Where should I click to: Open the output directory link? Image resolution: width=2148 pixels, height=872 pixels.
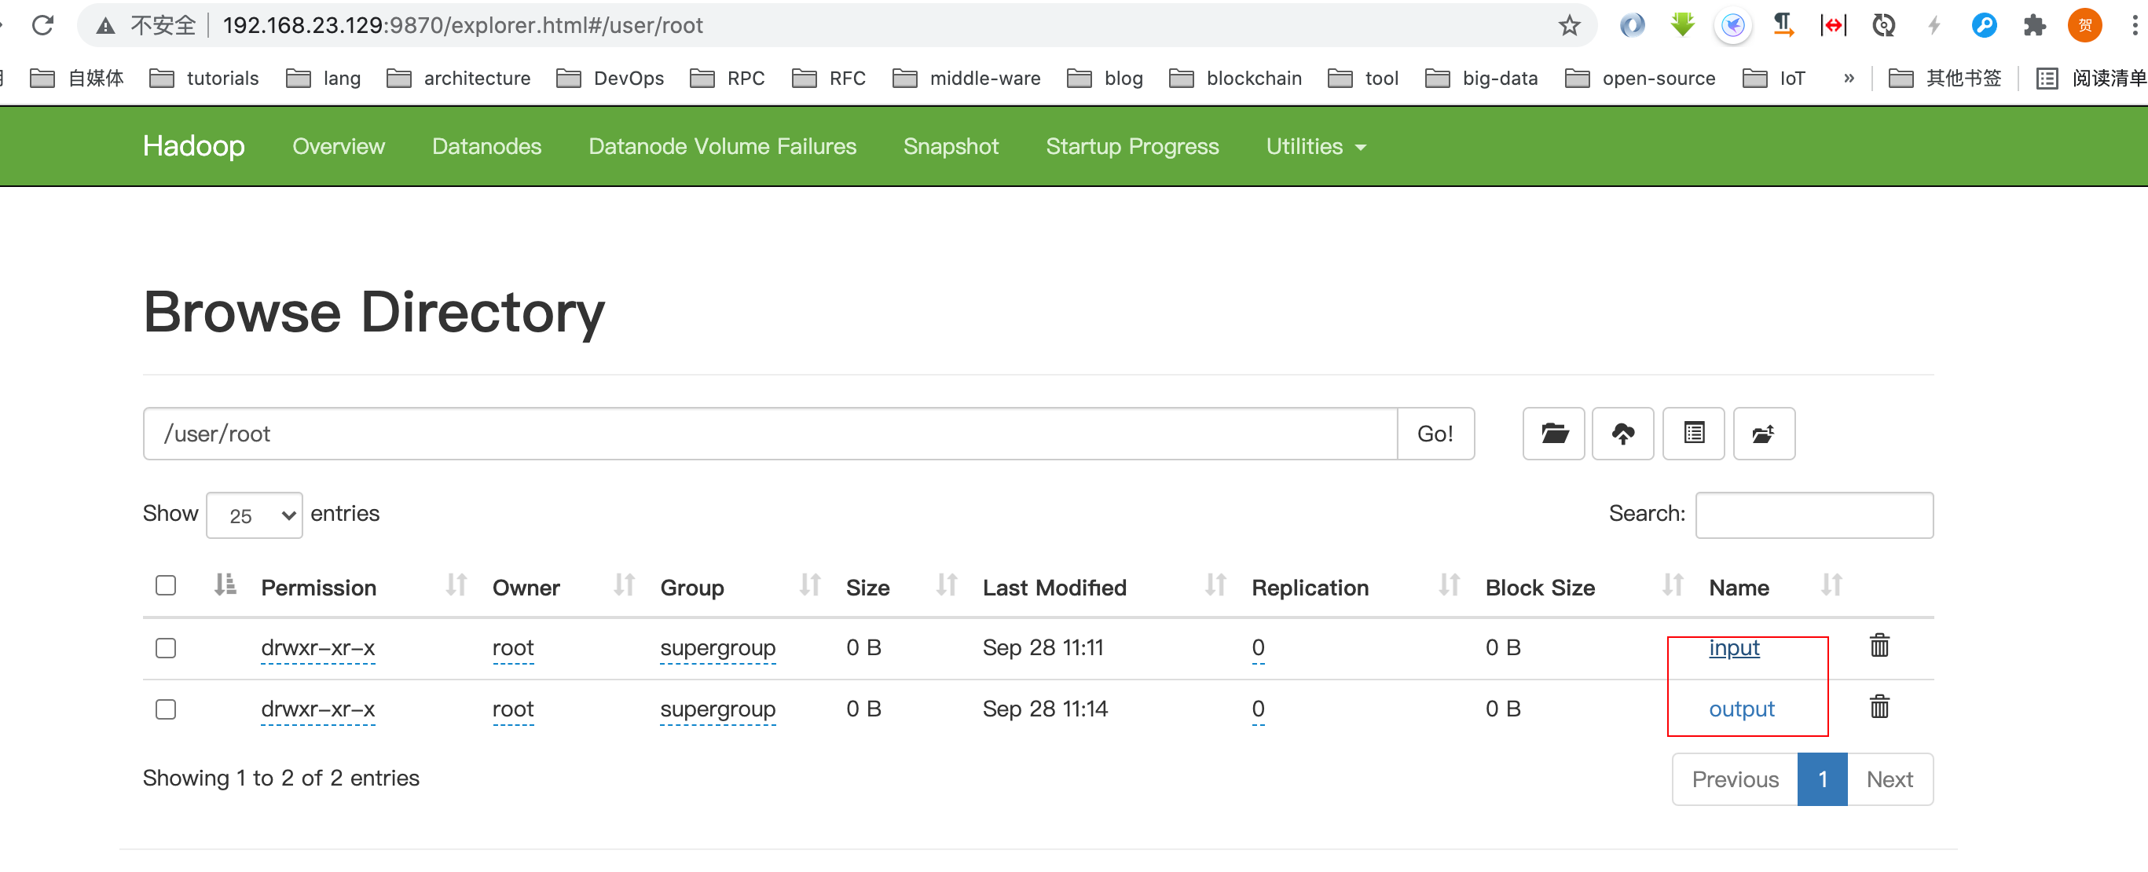1741,709
